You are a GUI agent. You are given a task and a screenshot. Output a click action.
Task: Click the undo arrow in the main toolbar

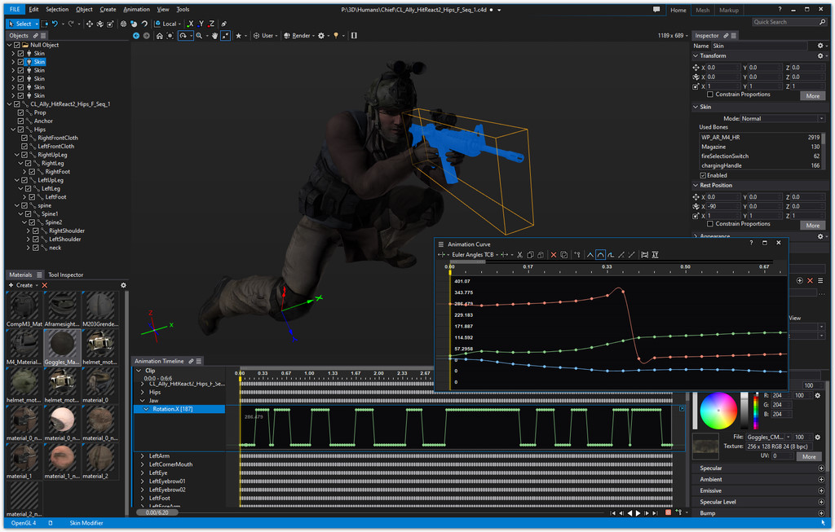click(55, 24)
